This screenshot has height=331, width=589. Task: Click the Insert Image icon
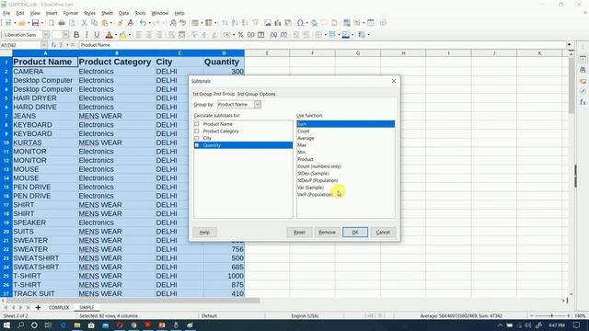[x=268, y=23]
